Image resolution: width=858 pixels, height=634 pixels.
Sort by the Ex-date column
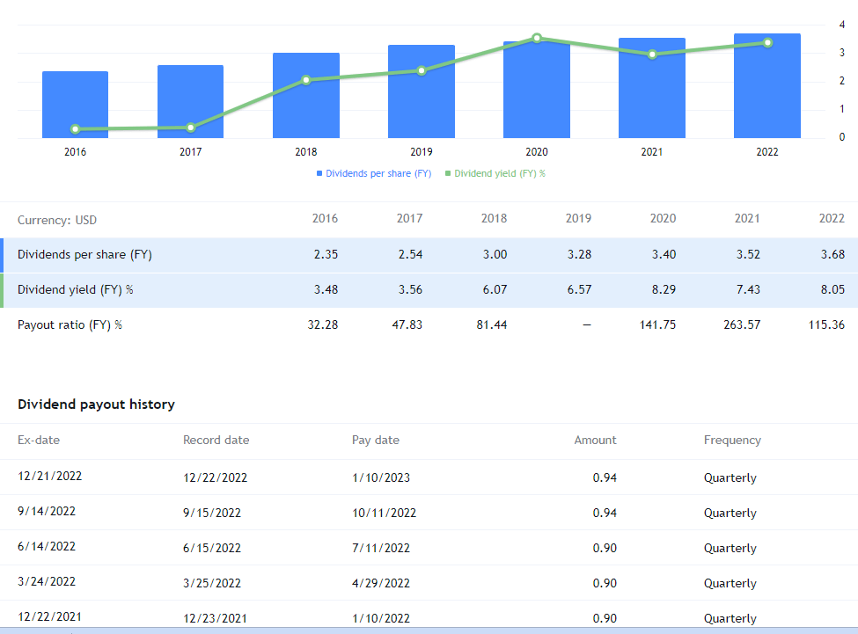click(x=38, y=440)
